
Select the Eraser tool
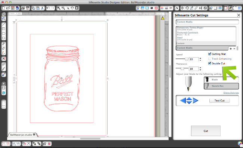4,64
